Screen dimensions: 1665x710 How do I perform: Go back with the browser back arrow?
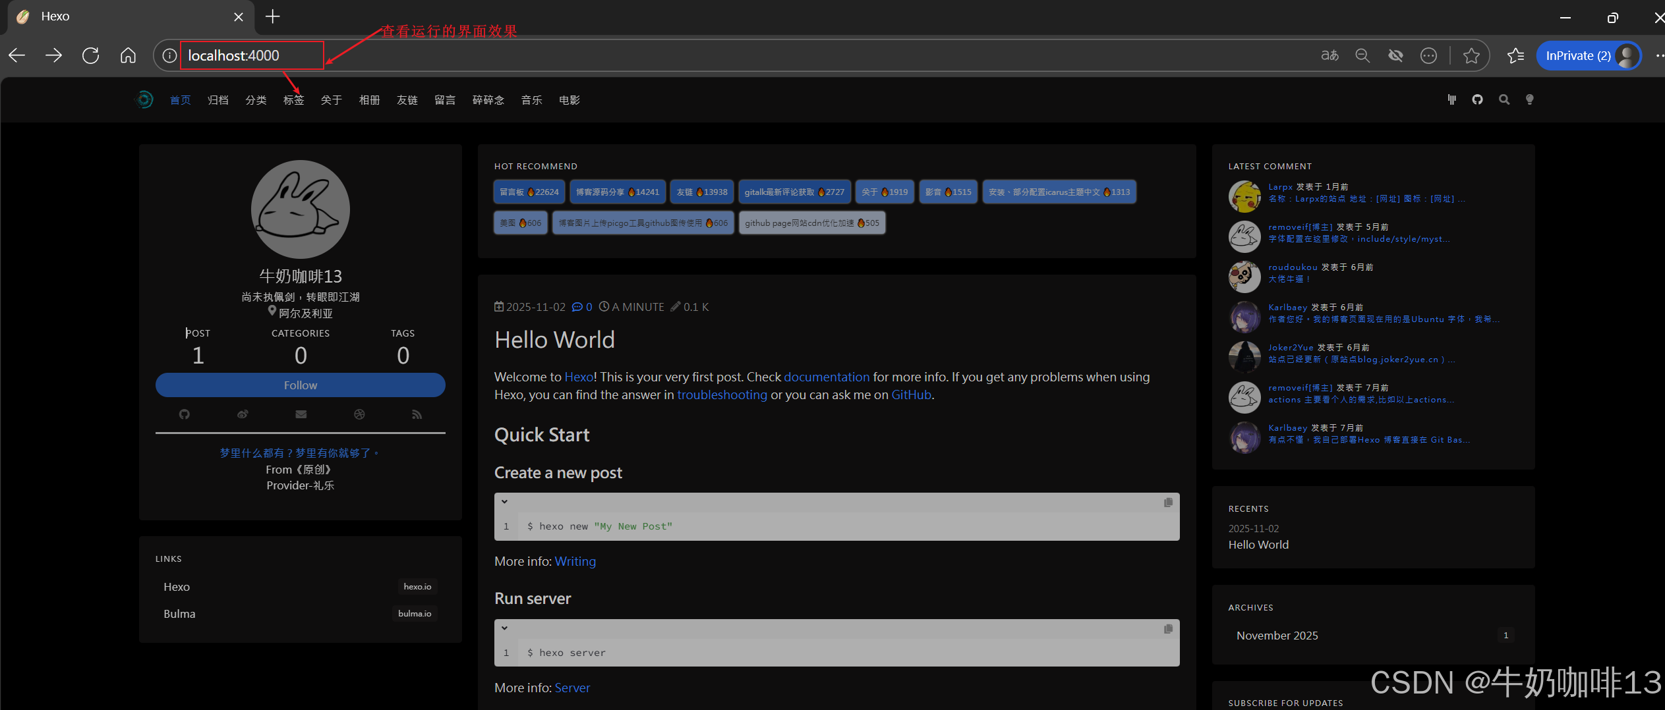tap(17, 55)
